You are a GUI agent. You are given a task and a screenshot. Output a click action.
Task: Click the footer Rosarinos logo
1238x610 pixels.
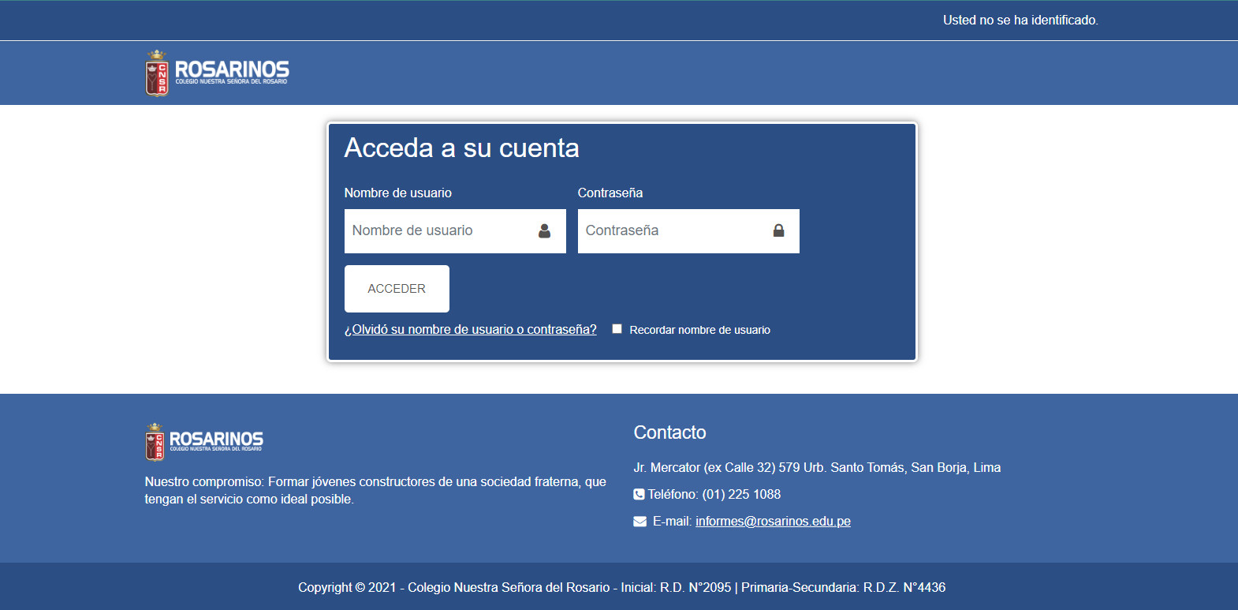[x=204, y=441]
